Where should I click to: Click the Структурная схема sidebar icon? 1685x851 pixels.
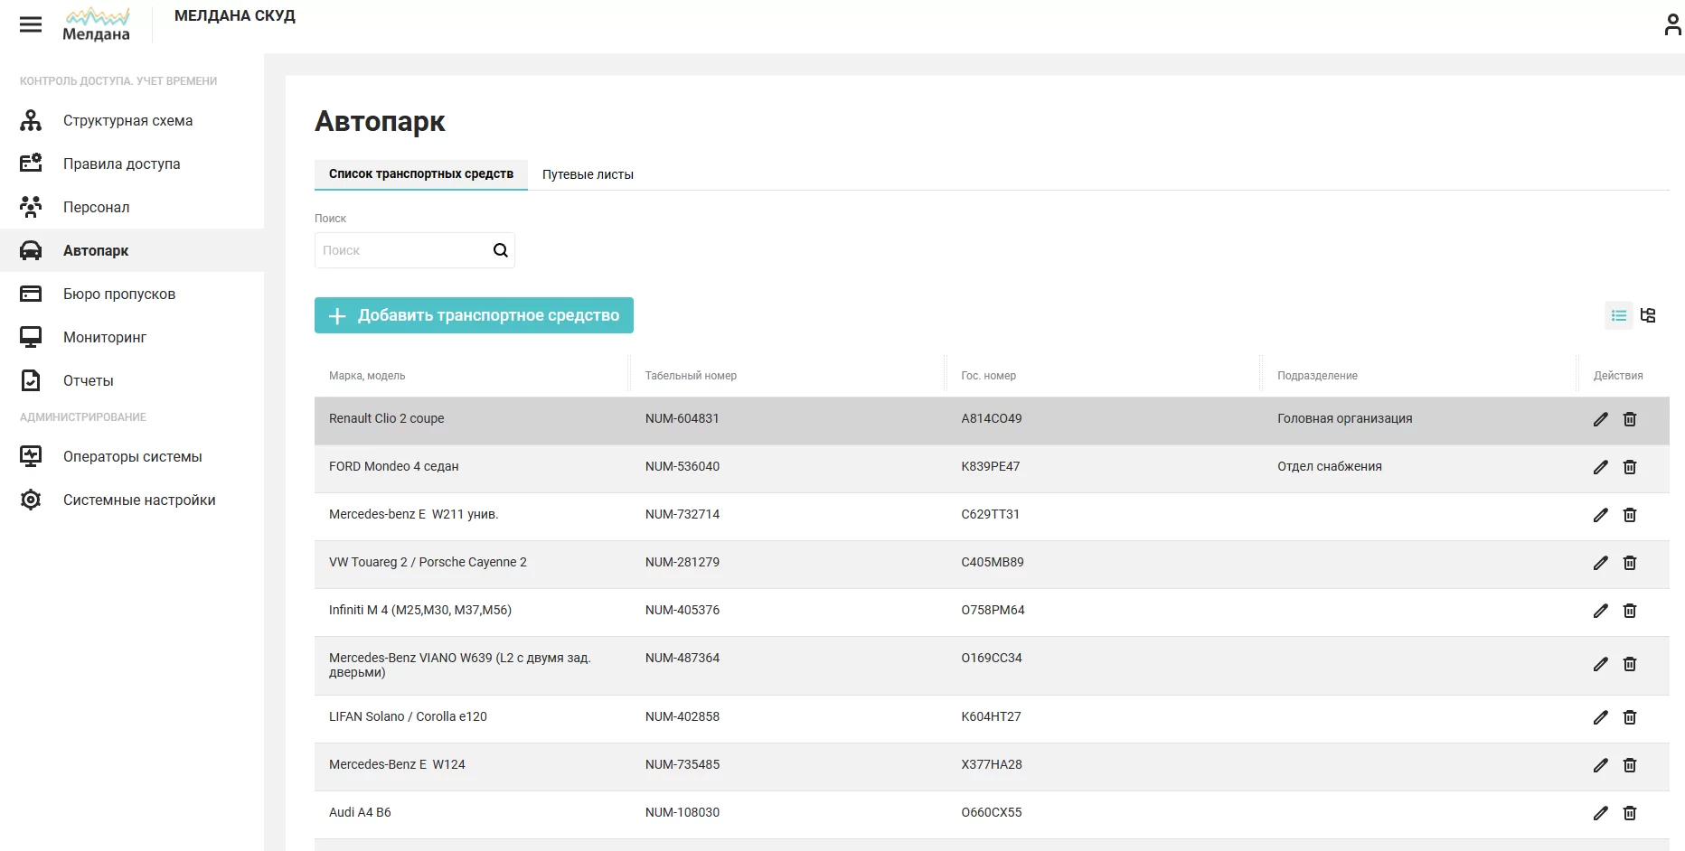click(31, 120)
